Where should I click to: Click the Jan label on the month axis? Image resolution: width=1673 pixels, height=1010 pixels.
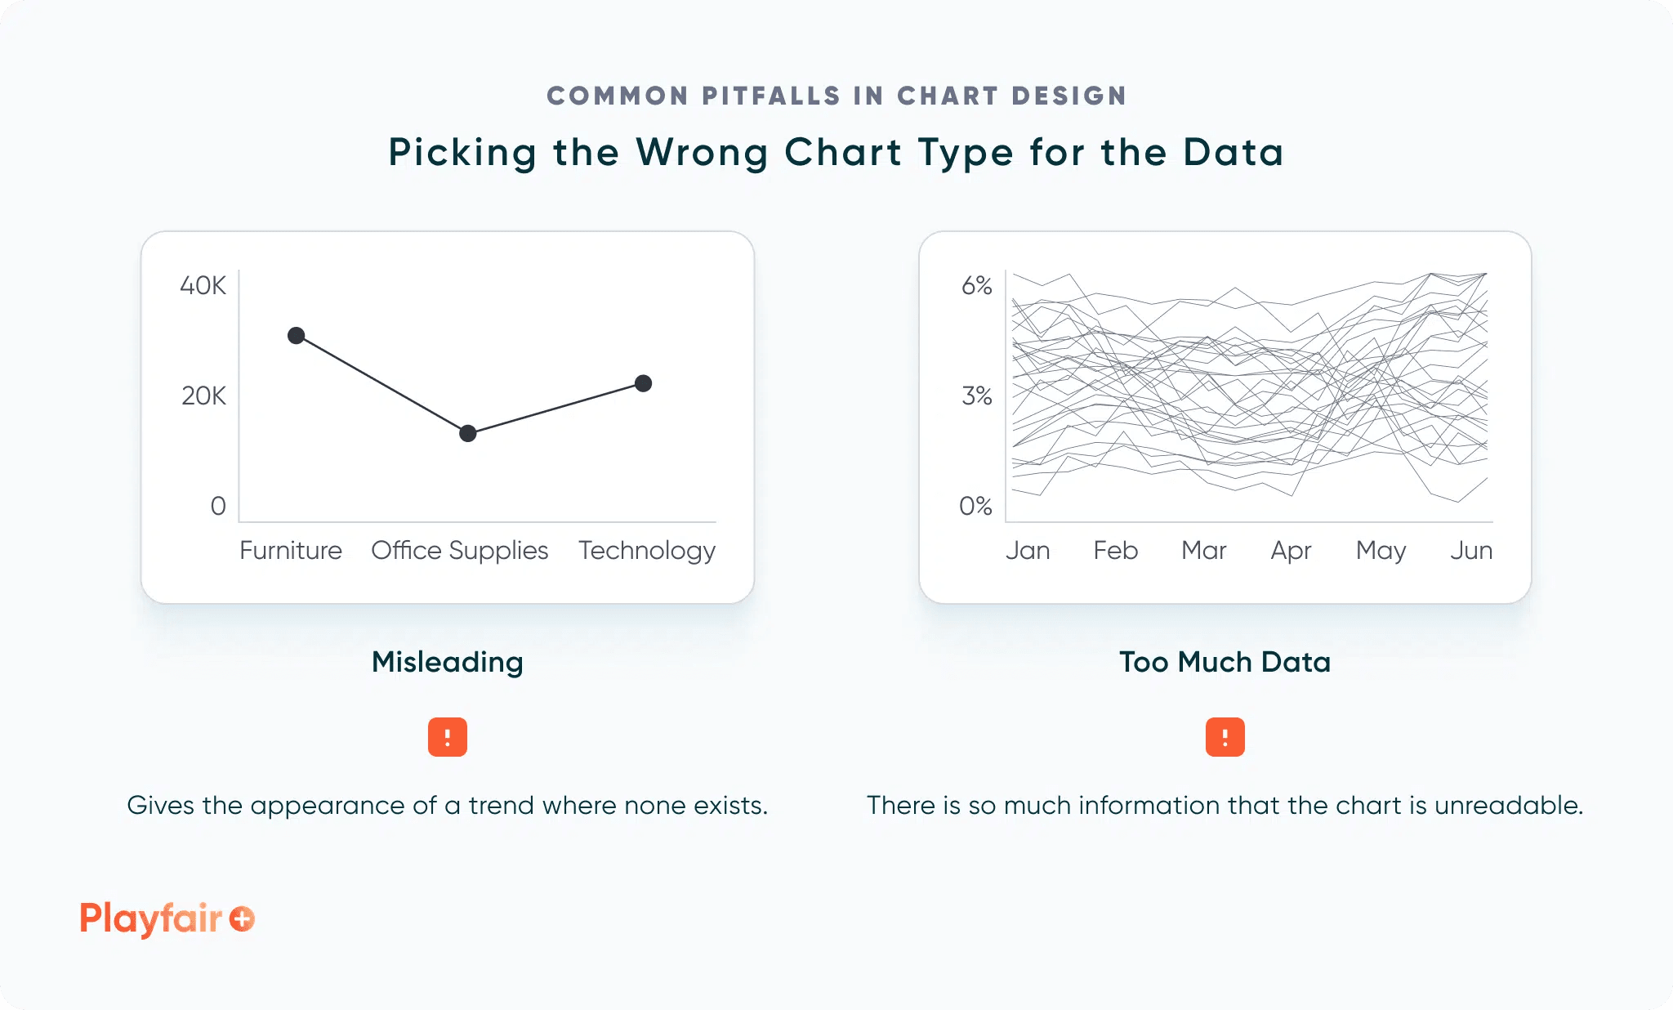coord(1028,551)
